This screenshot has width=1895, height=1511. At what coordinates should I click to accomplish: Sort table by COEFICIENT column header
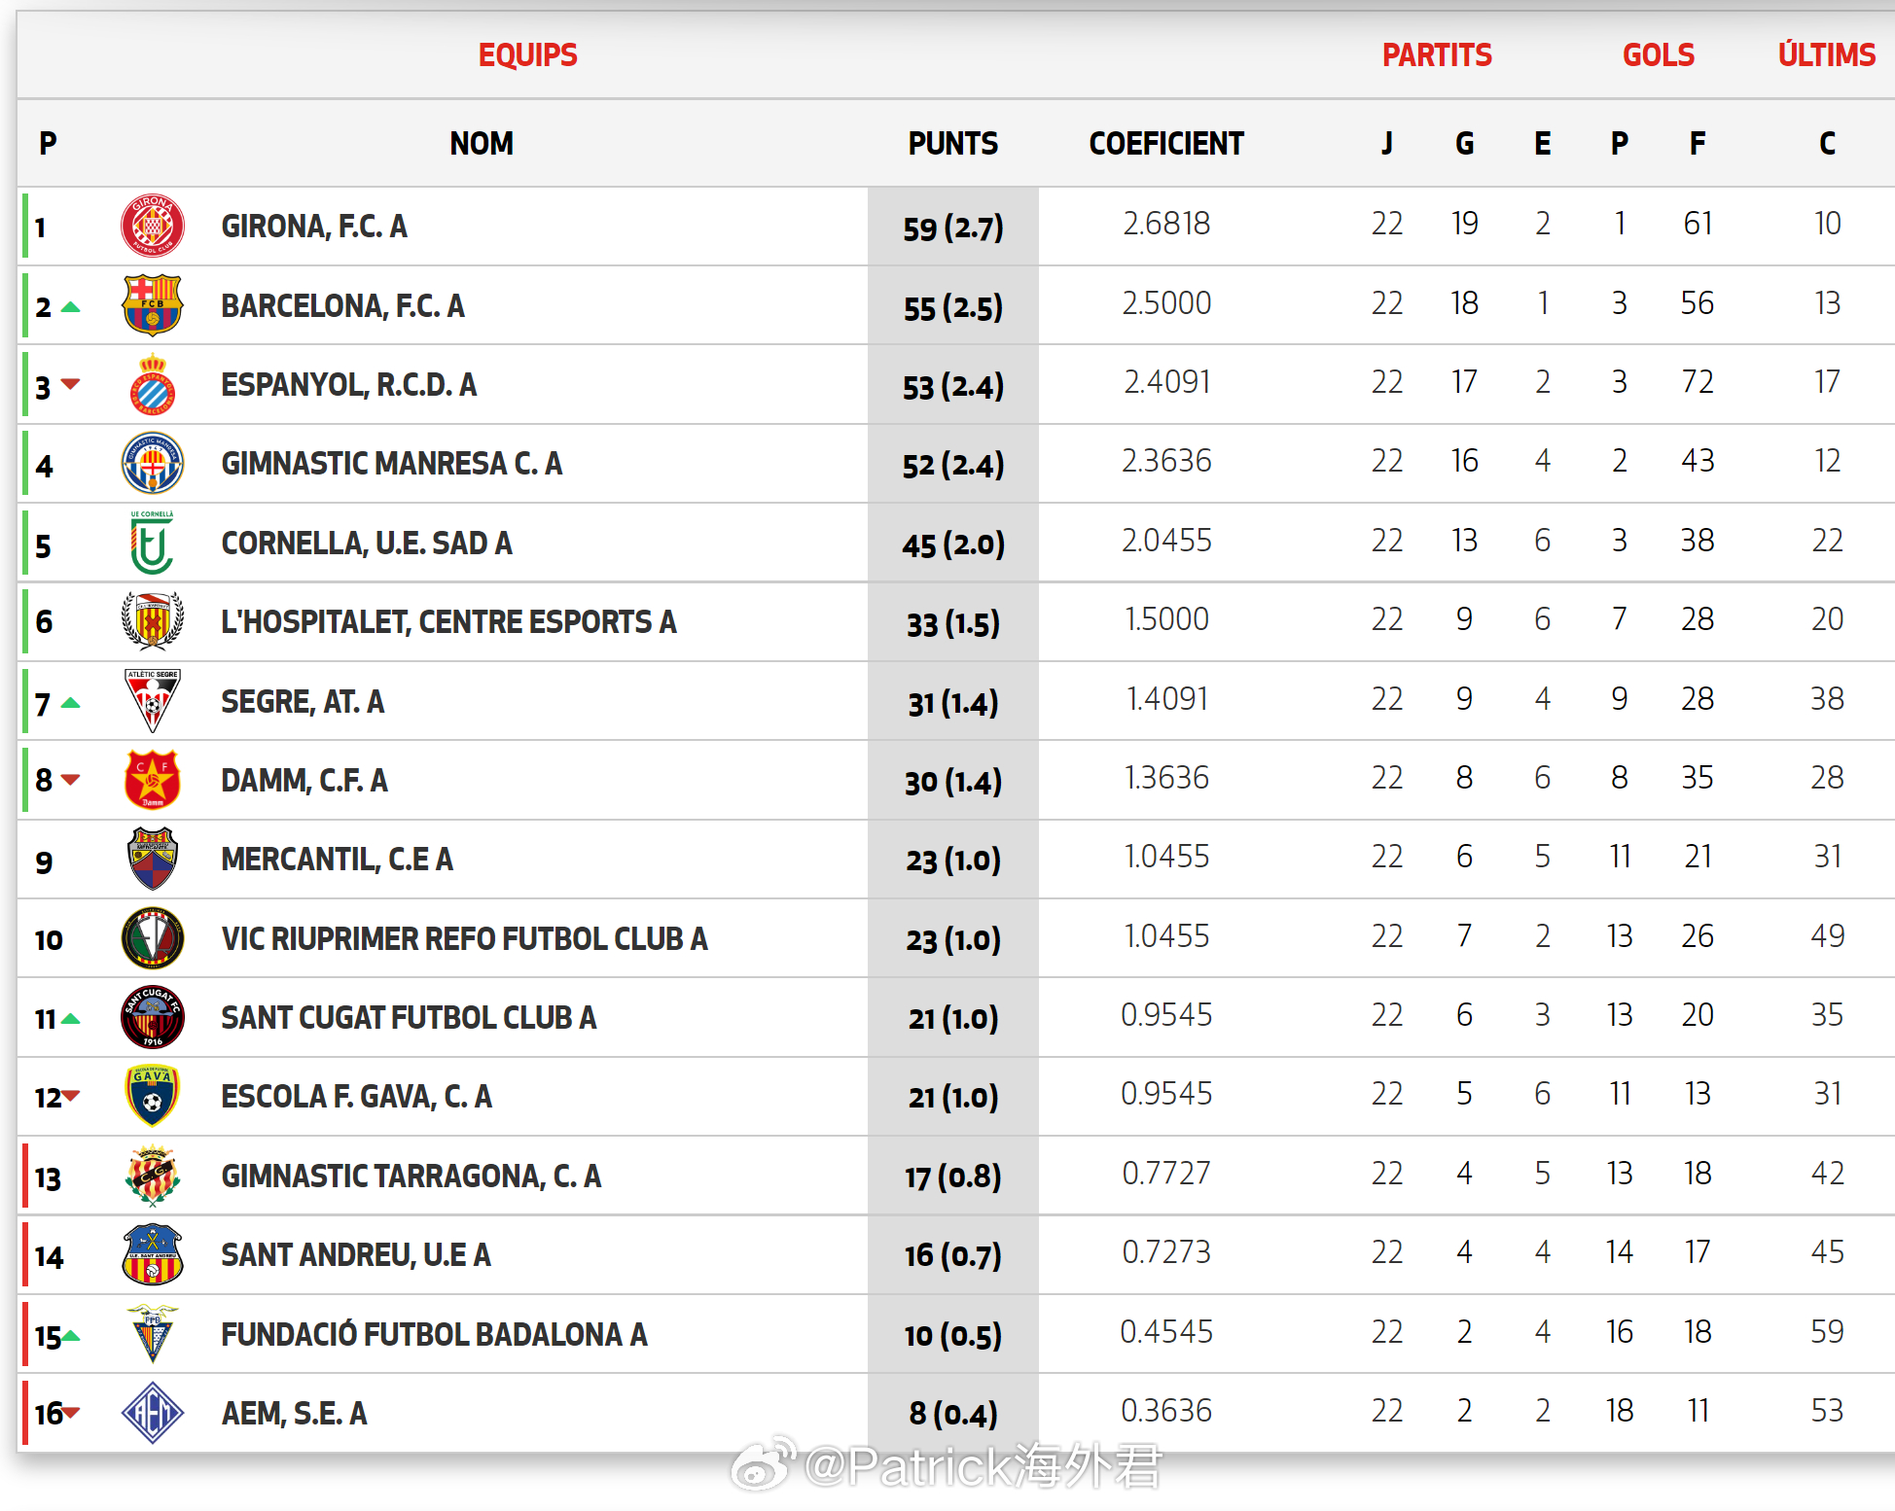(x=1165, y=144)
